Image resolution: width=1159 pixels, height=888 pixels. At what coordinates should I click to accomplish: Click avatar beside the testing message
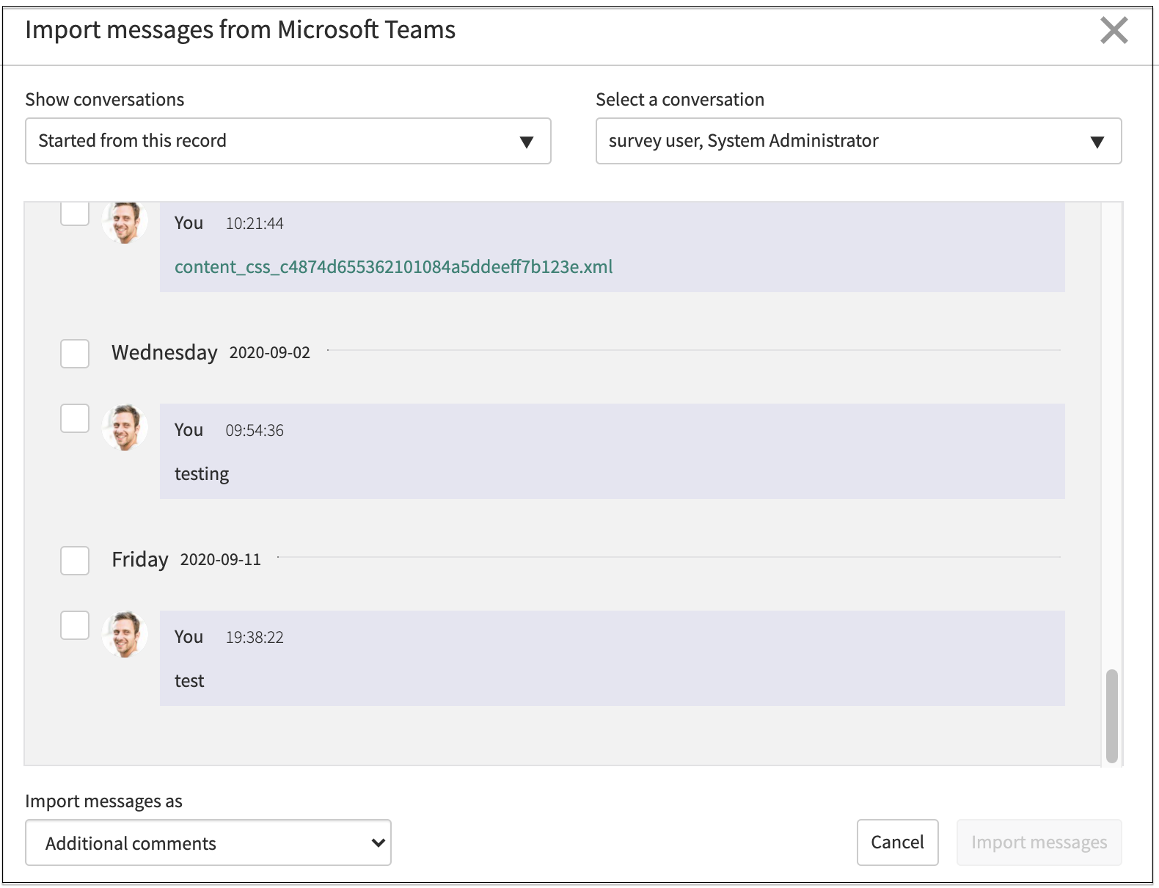tap(125, 427)
